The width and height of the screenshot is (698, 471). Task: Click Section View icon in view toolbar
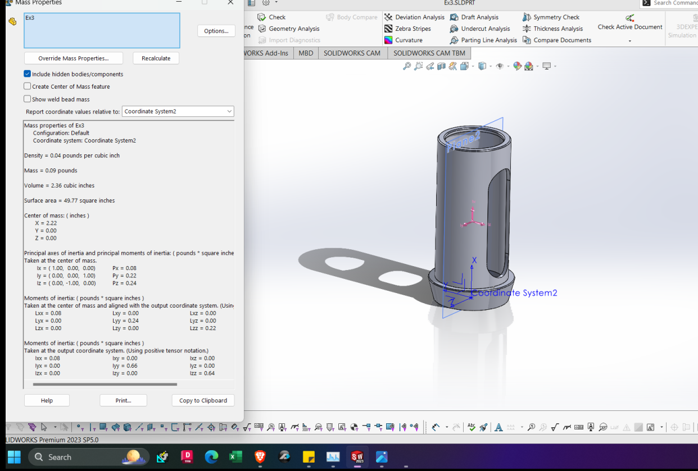[441, 66]
